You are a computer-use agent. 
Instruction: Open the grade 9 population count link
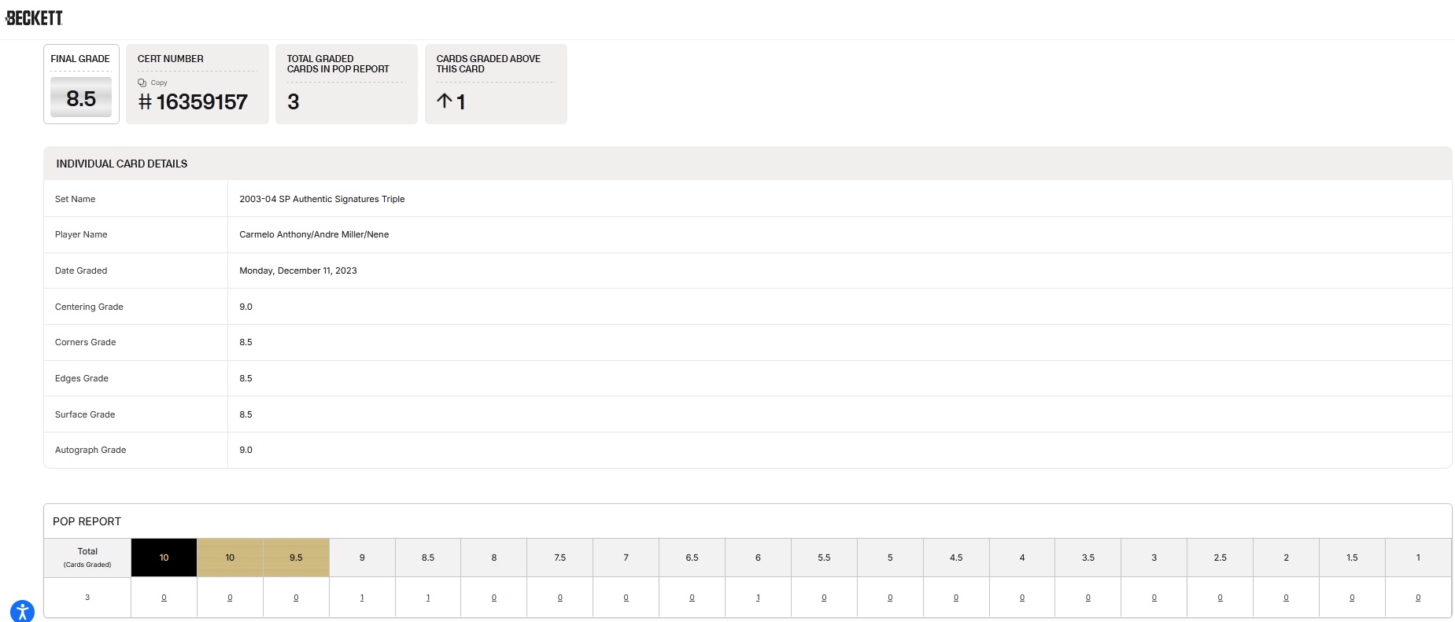point(362,598)
